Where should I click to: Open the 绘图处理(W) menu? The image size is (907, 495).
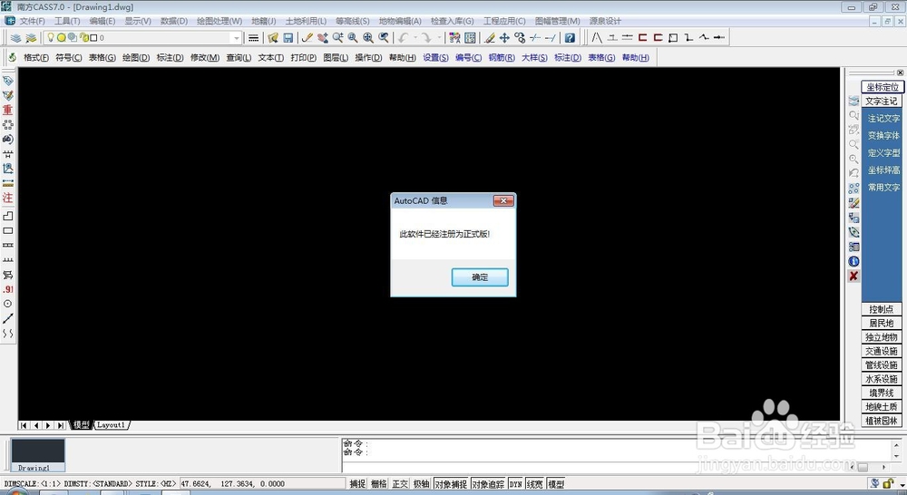click(219, 21)
